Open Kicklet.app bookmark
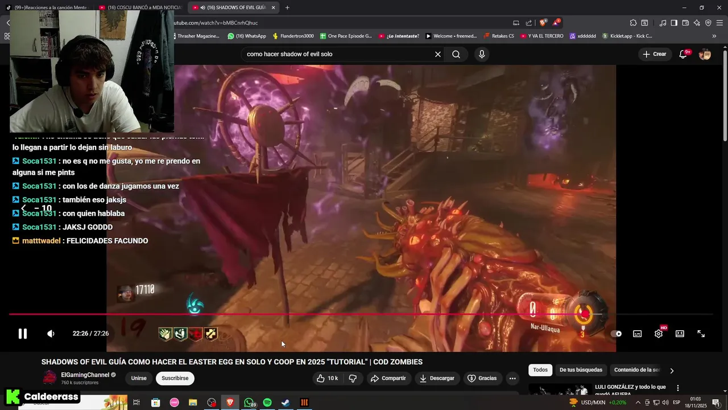 click(x=627, y=36)
